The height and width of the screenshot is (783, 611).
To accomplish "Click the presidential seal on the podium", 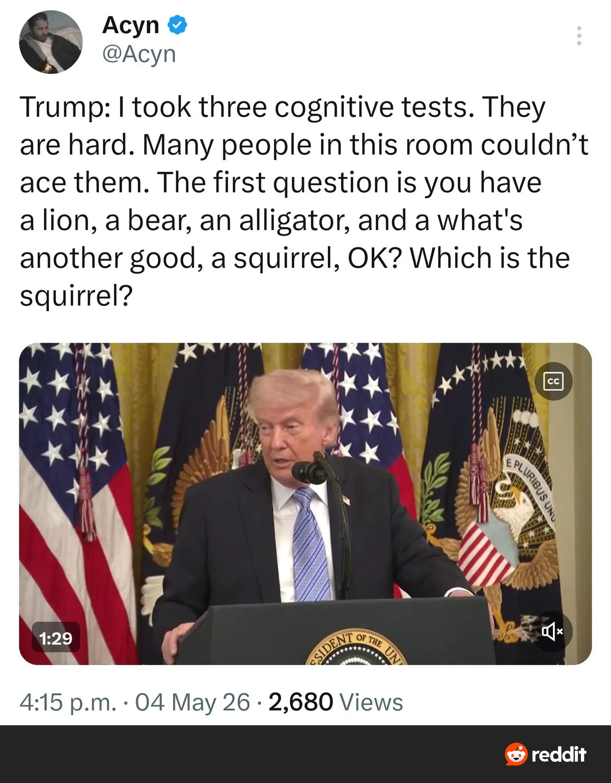I will tap(355, 649).
